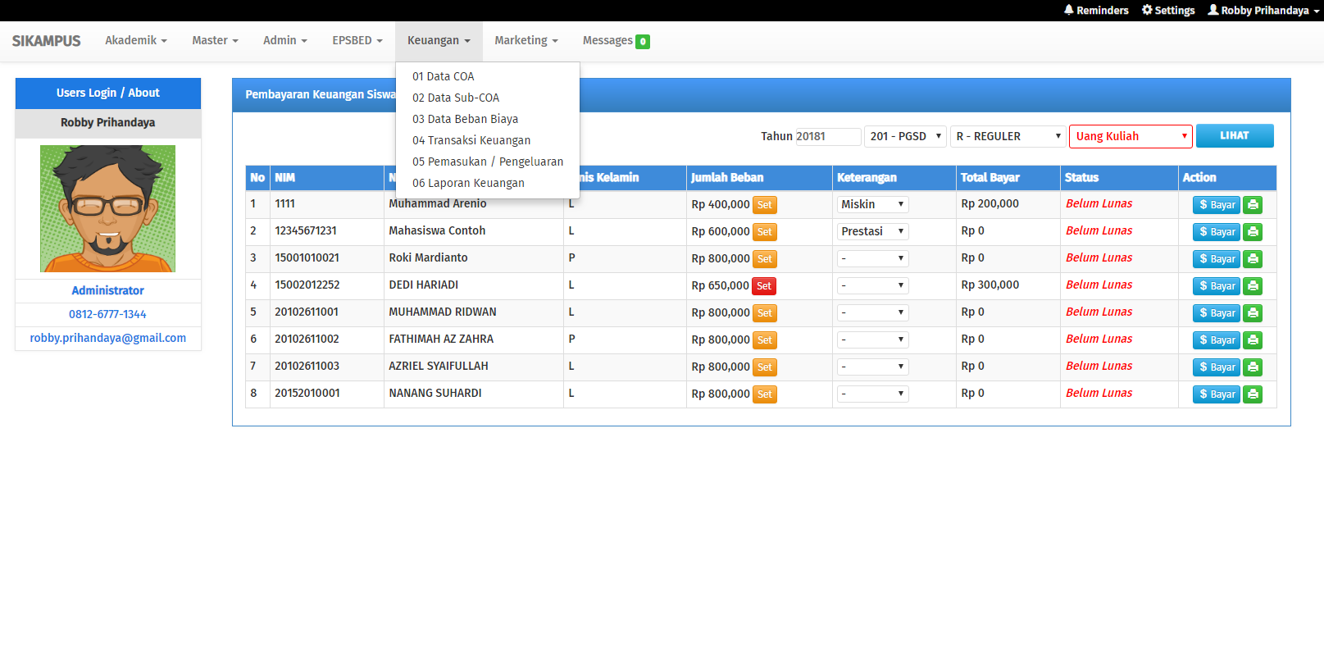Viewport: 1324px width, 647px height.
Task: Open the R - REGULER class dropdown
Action: pyautogui.click(x=1007, y=137)
